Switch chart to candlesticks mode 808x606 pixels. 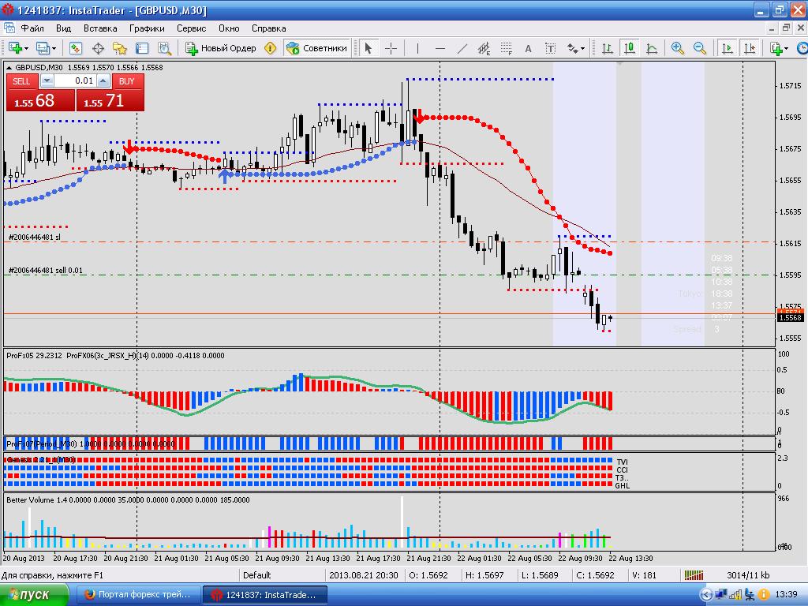(629, 48)
